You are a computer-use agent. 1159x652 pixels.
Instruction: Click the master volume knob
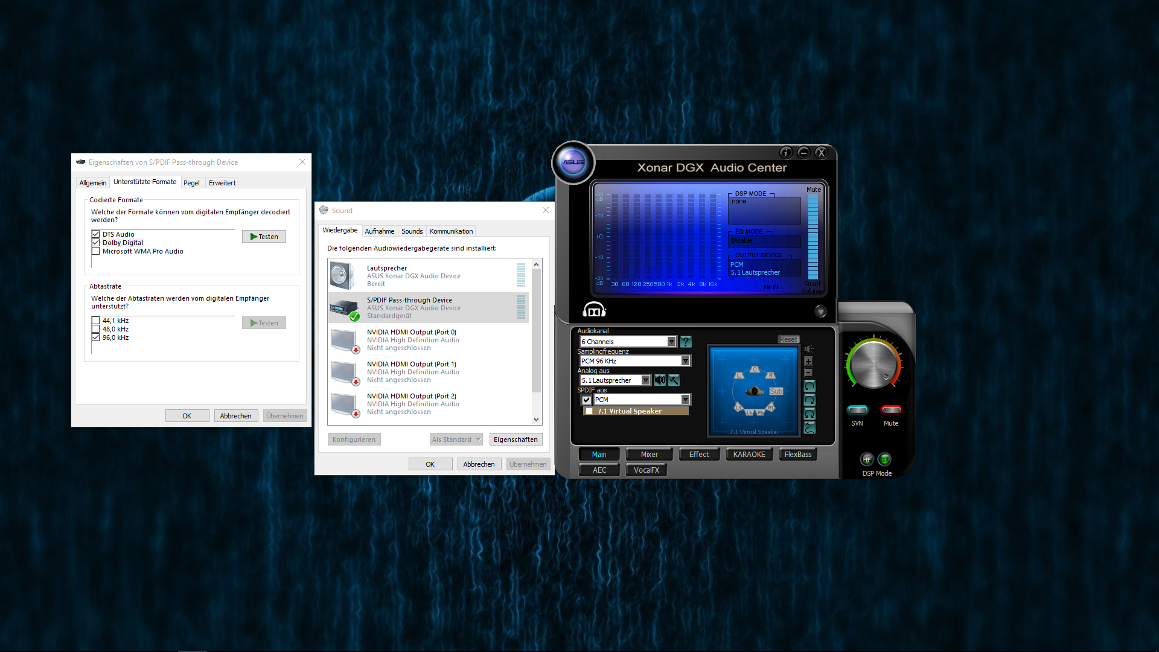click(x=873, y=365)
